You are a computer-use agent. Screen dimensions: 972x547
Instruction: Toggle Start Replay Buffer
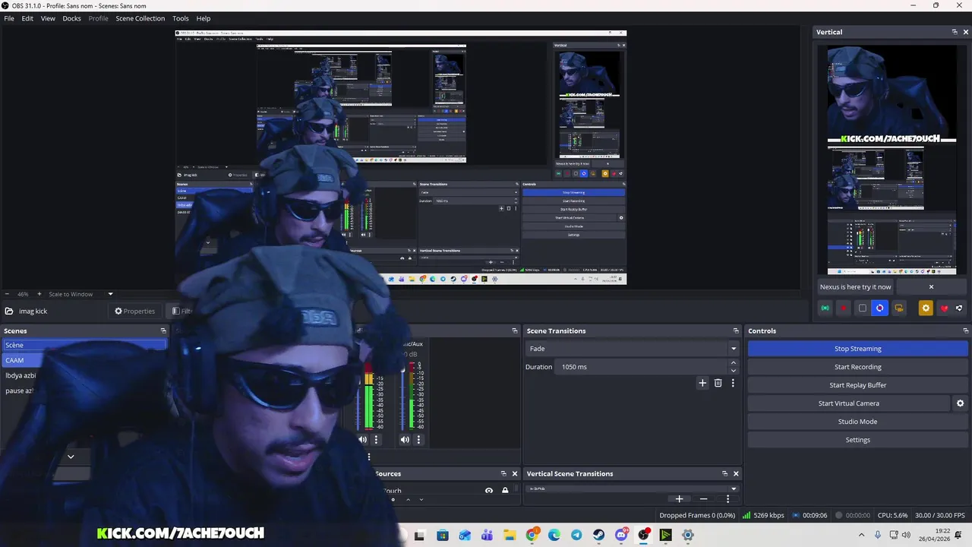(x=857, y=385)
